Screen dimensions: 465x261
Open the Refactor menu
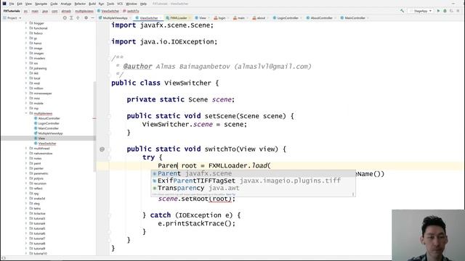pyautogui.click(x=80, y=4)
